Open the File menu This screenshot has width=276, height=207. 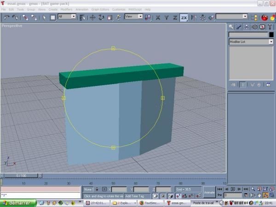click(x=4, y=9)
